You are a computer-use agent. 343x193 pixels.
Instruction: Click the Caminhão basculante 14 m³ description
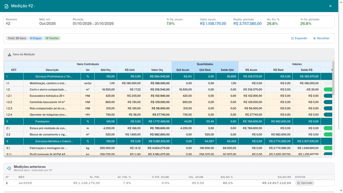pos(47,102)
